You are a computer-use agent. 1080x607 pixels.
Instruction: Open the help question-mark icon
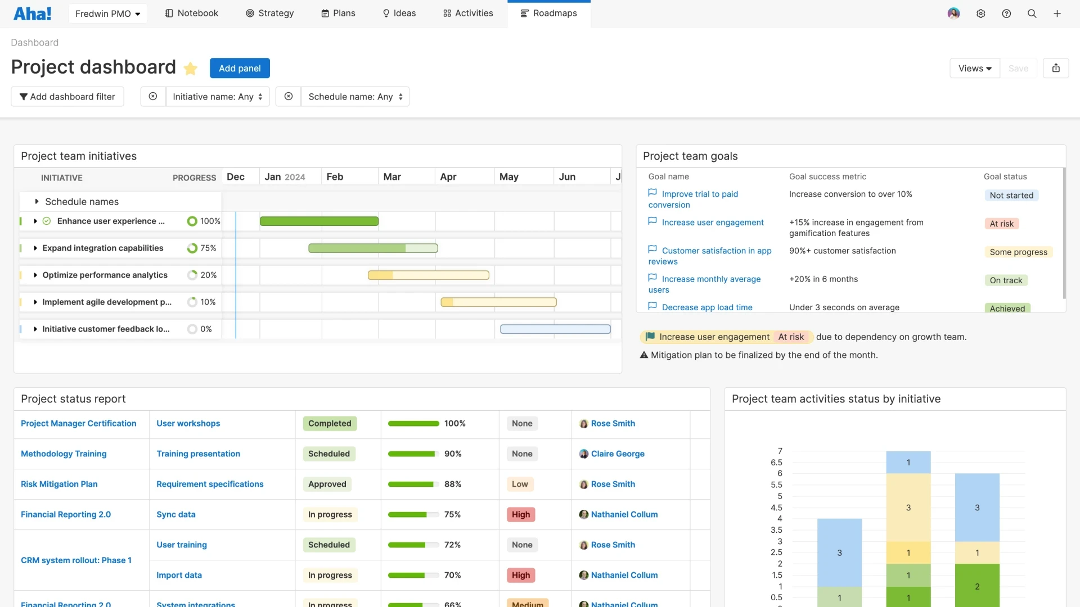[1006, 13]
